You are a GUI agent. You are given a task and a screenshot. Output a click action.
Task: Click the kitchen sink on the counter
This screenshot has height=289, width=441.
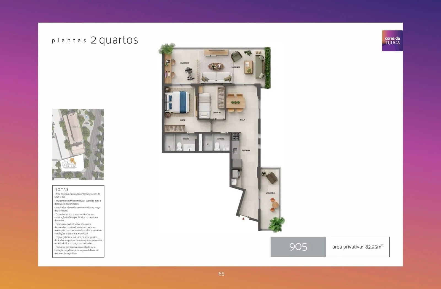click(235, 151)
